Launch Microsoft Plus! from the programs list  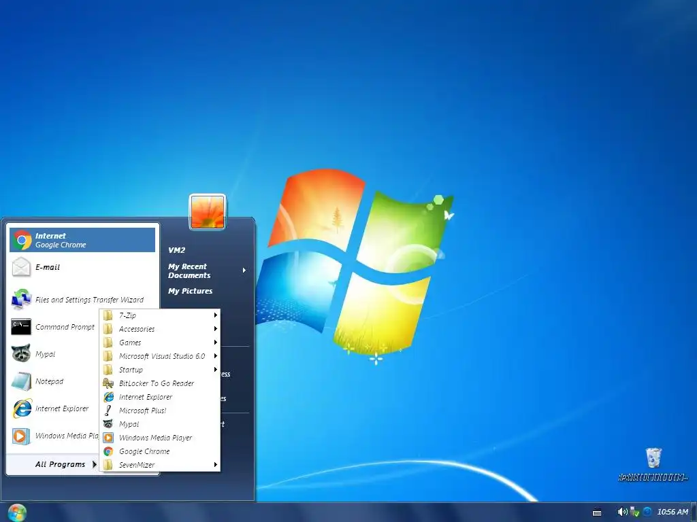[161, 411]
